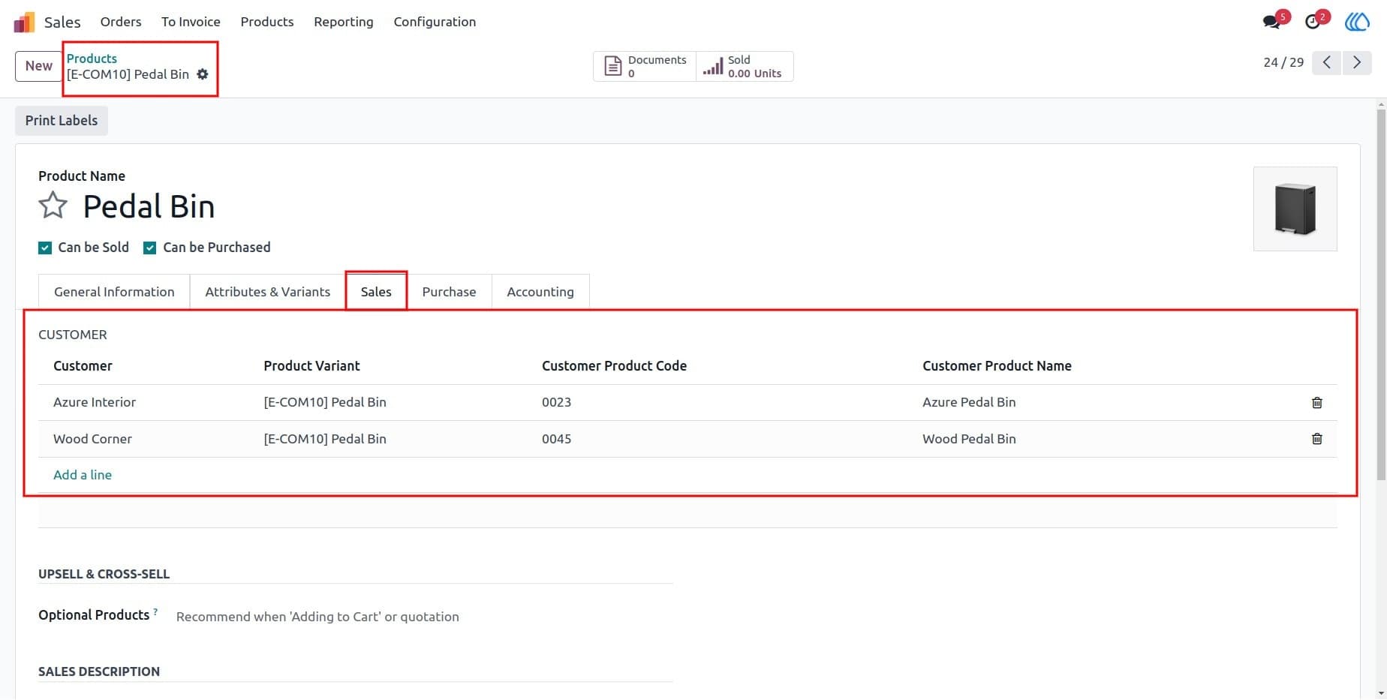The image size is (1387, 700).
Task: Click customer product code 0045
Action: (x=556, y=439)
